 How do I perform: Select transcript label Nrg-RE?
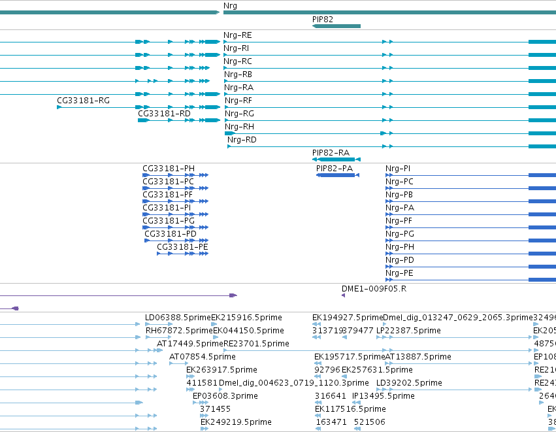tap(238, 35)
